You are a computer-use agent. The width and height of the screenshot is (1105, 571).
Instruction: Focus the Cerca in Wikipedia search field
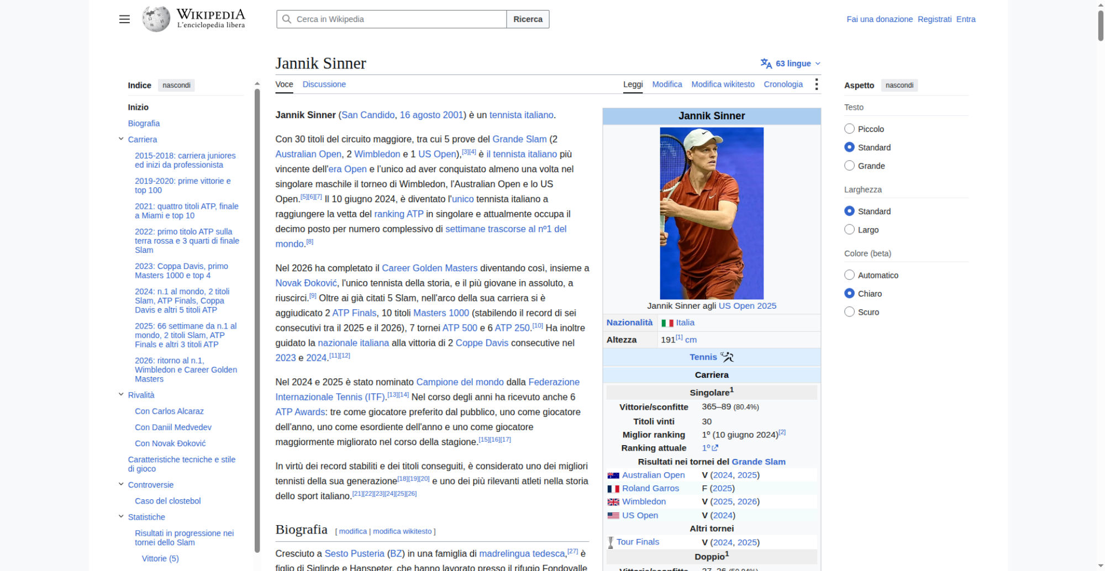[392, 19]
